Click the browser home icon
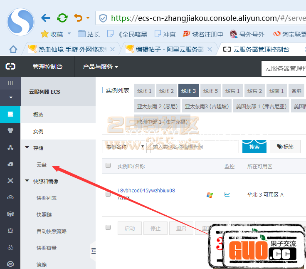The image size is (306, 269). tap(13, 49)
